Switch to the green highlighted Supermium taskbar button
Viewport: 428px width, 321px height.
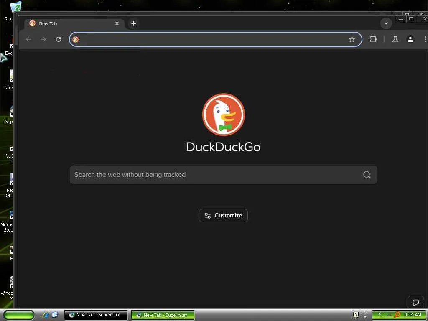[x=163, y=315]
